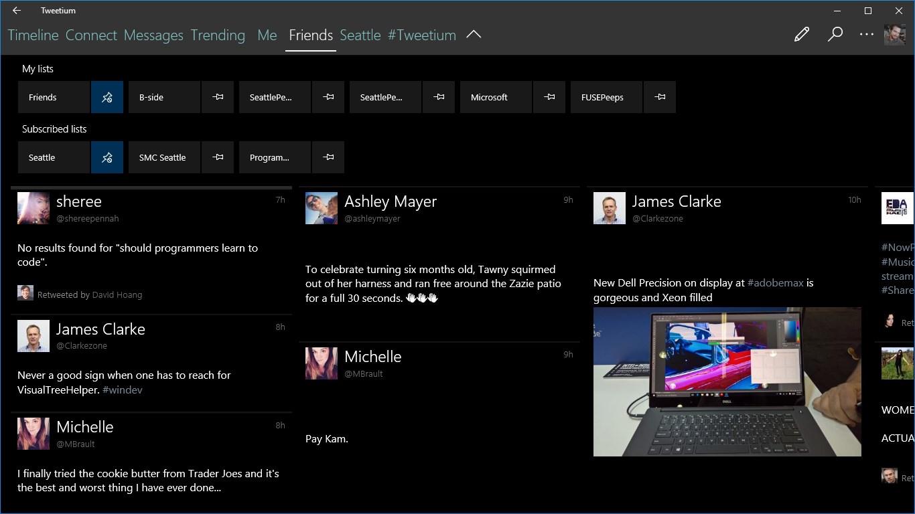915x514 pixels.
Task: Click the back arrow in the title bar
Action: click(16, 10)
